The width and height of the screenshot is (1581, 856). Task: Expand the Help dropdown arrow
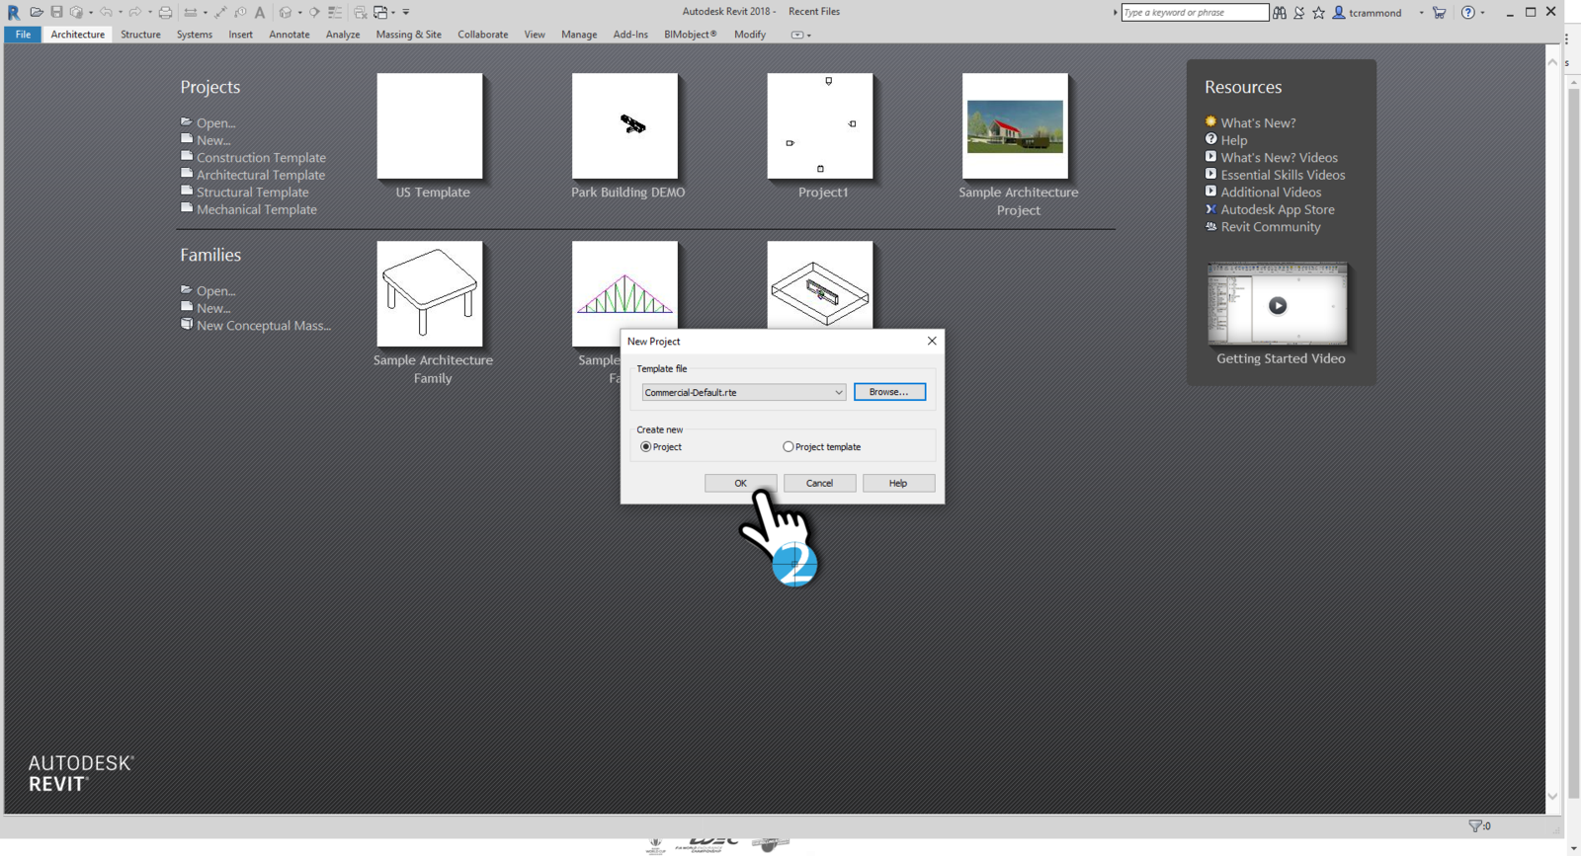(x=1482, y=13)
